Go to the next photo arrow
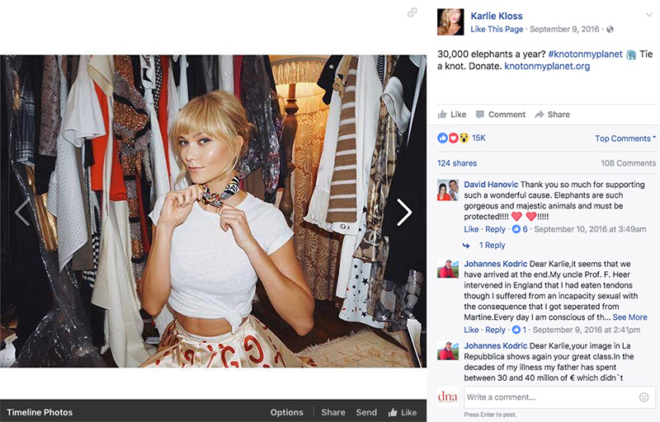The width and height of the screenshot is (660, 422). [404, 213]
